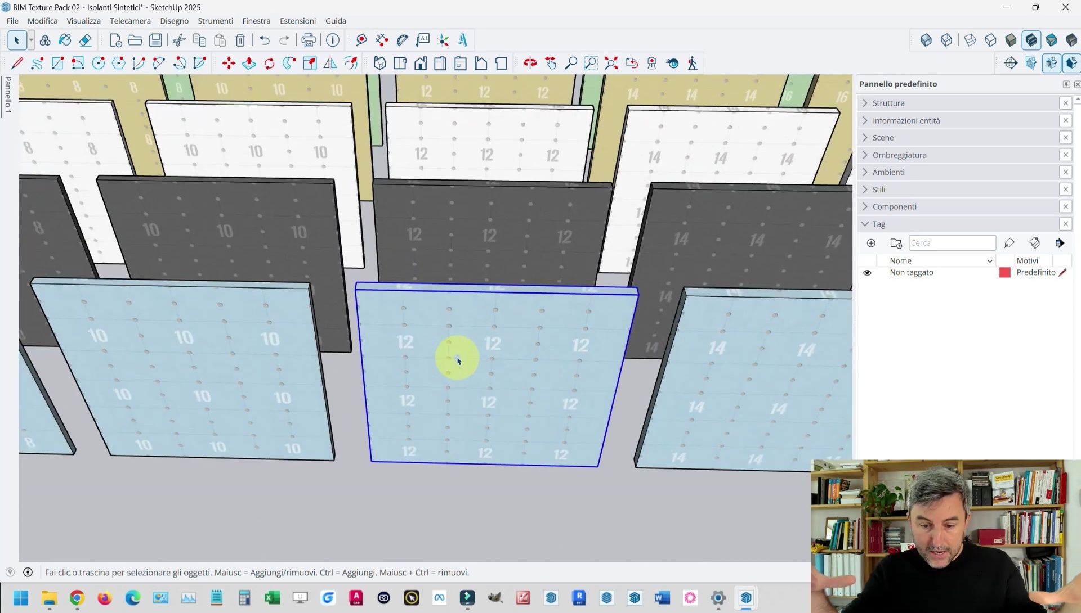Select the Protractor tool
Viewport: 1081px width, 613px height.
point(403,40)
